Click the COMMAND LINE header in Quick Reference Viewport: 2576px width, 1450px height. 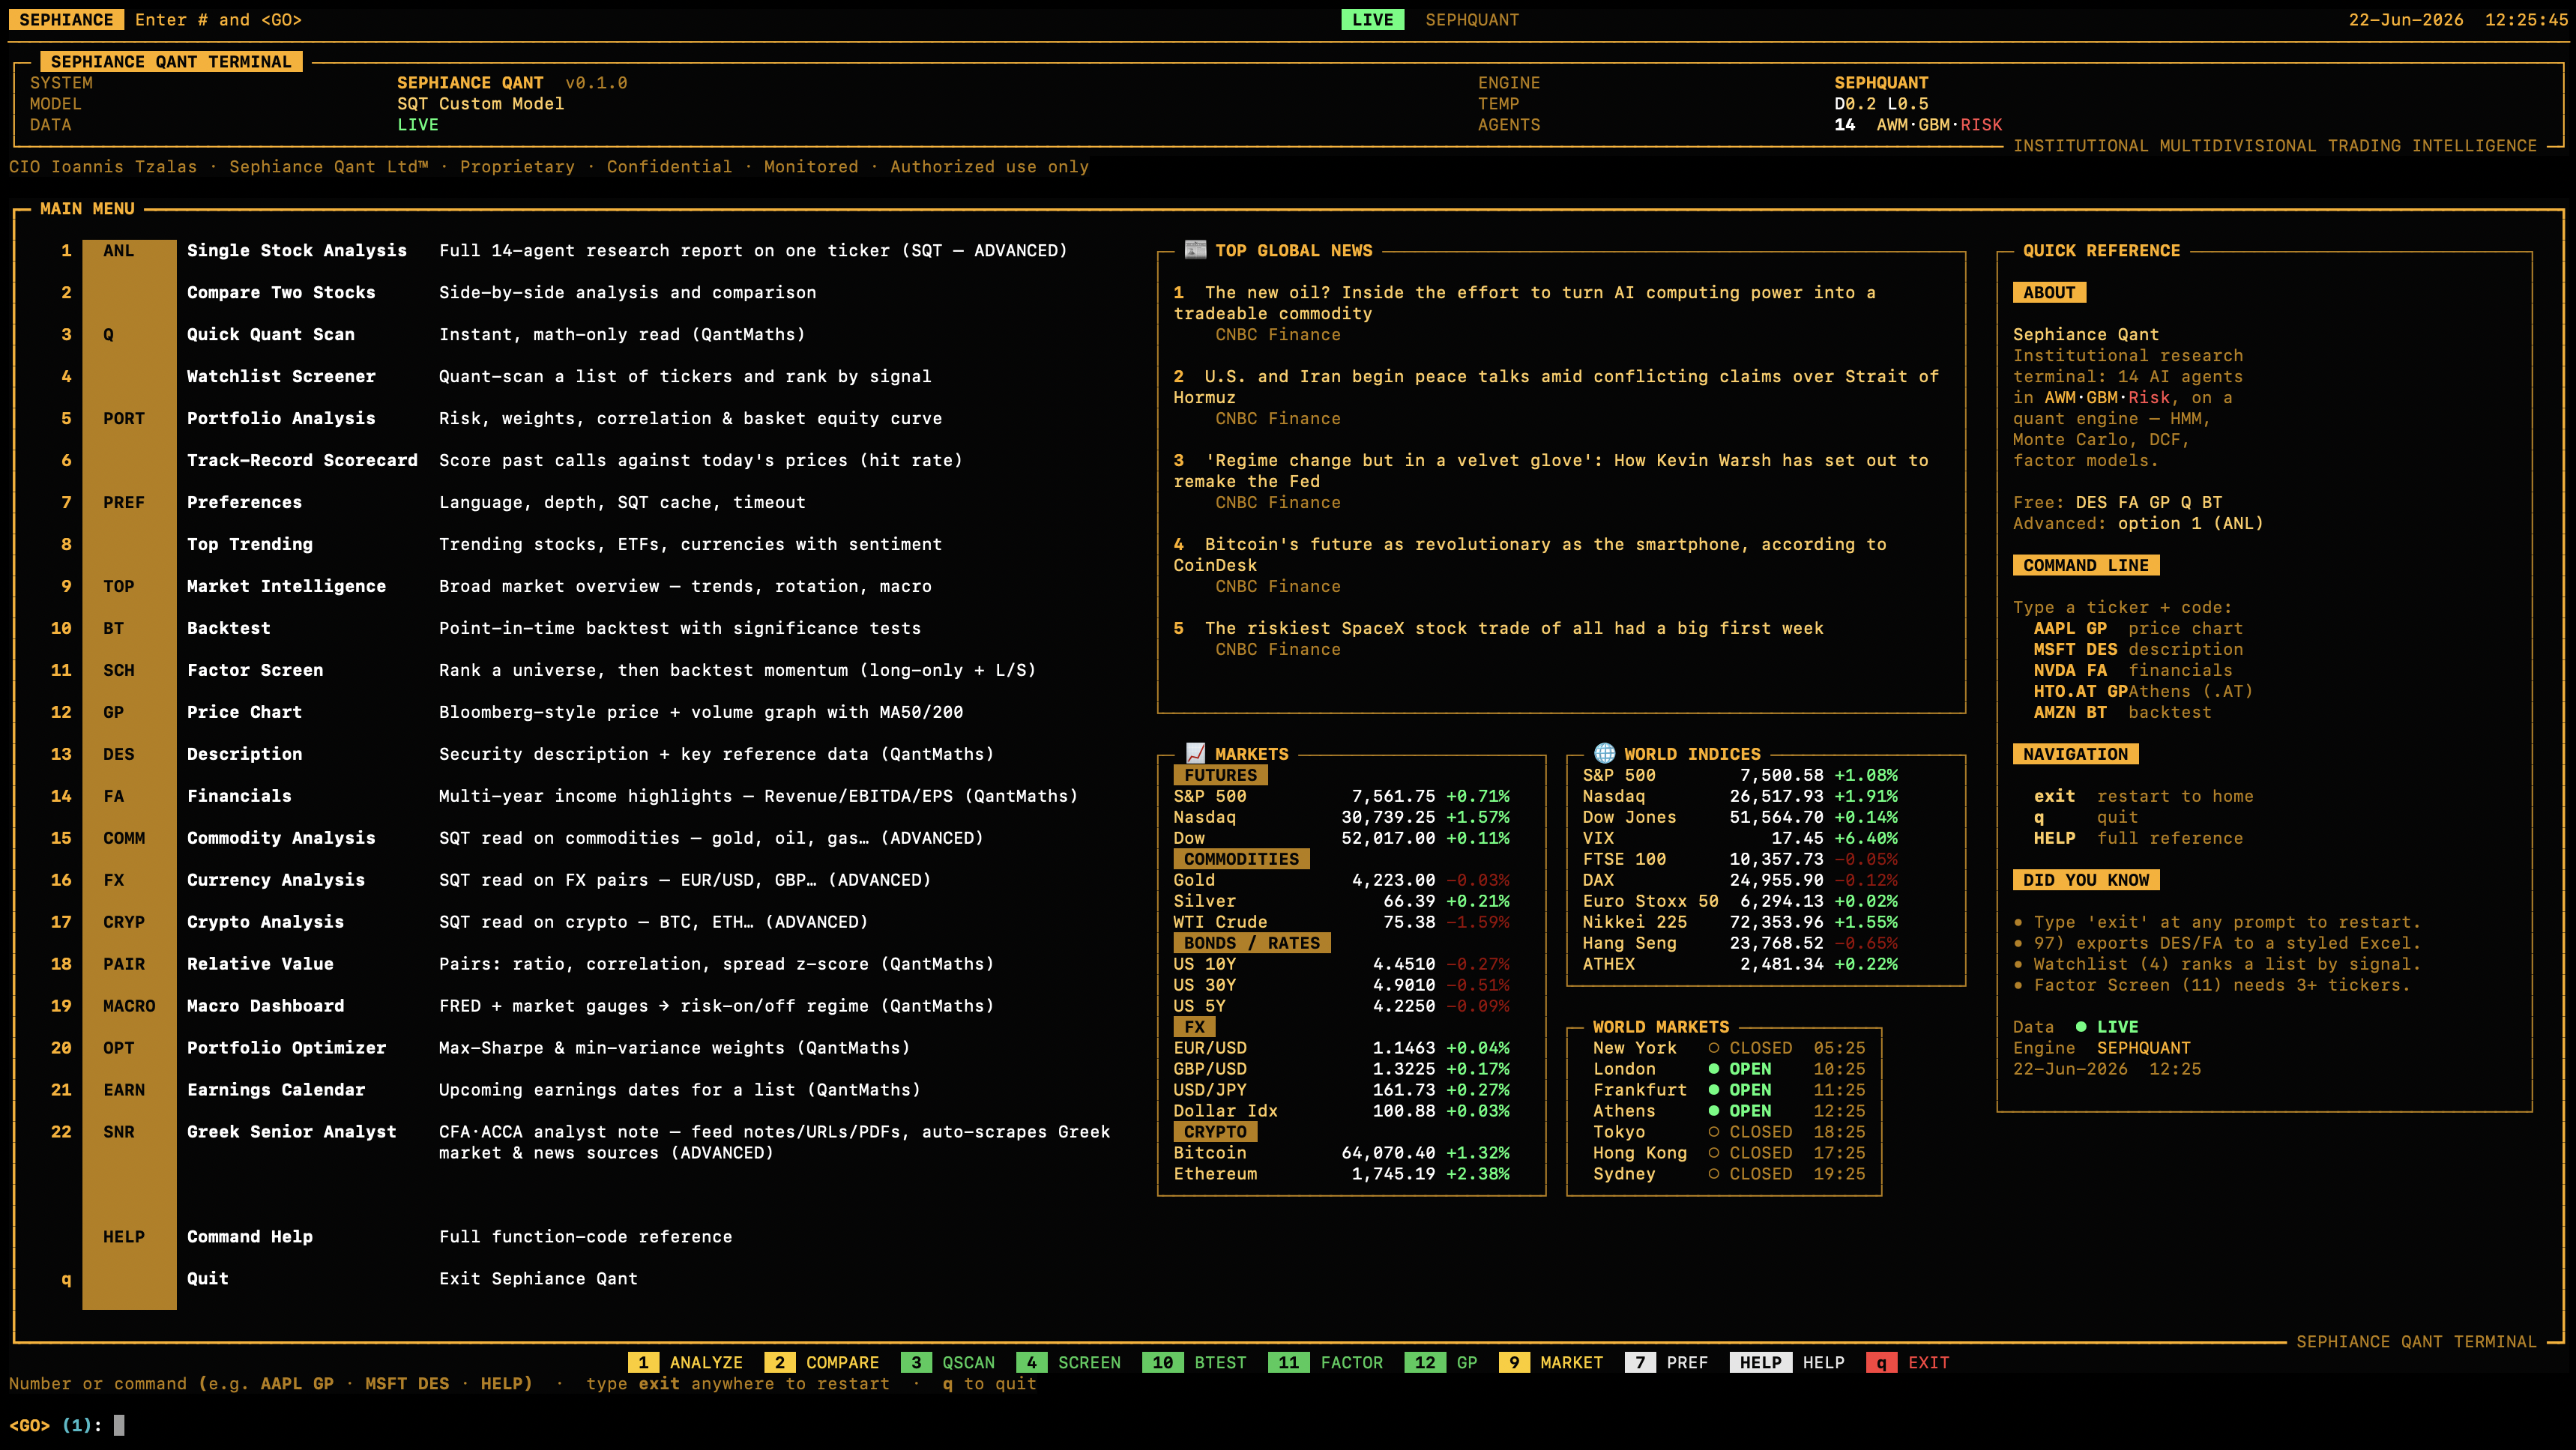click(2086, 565)
